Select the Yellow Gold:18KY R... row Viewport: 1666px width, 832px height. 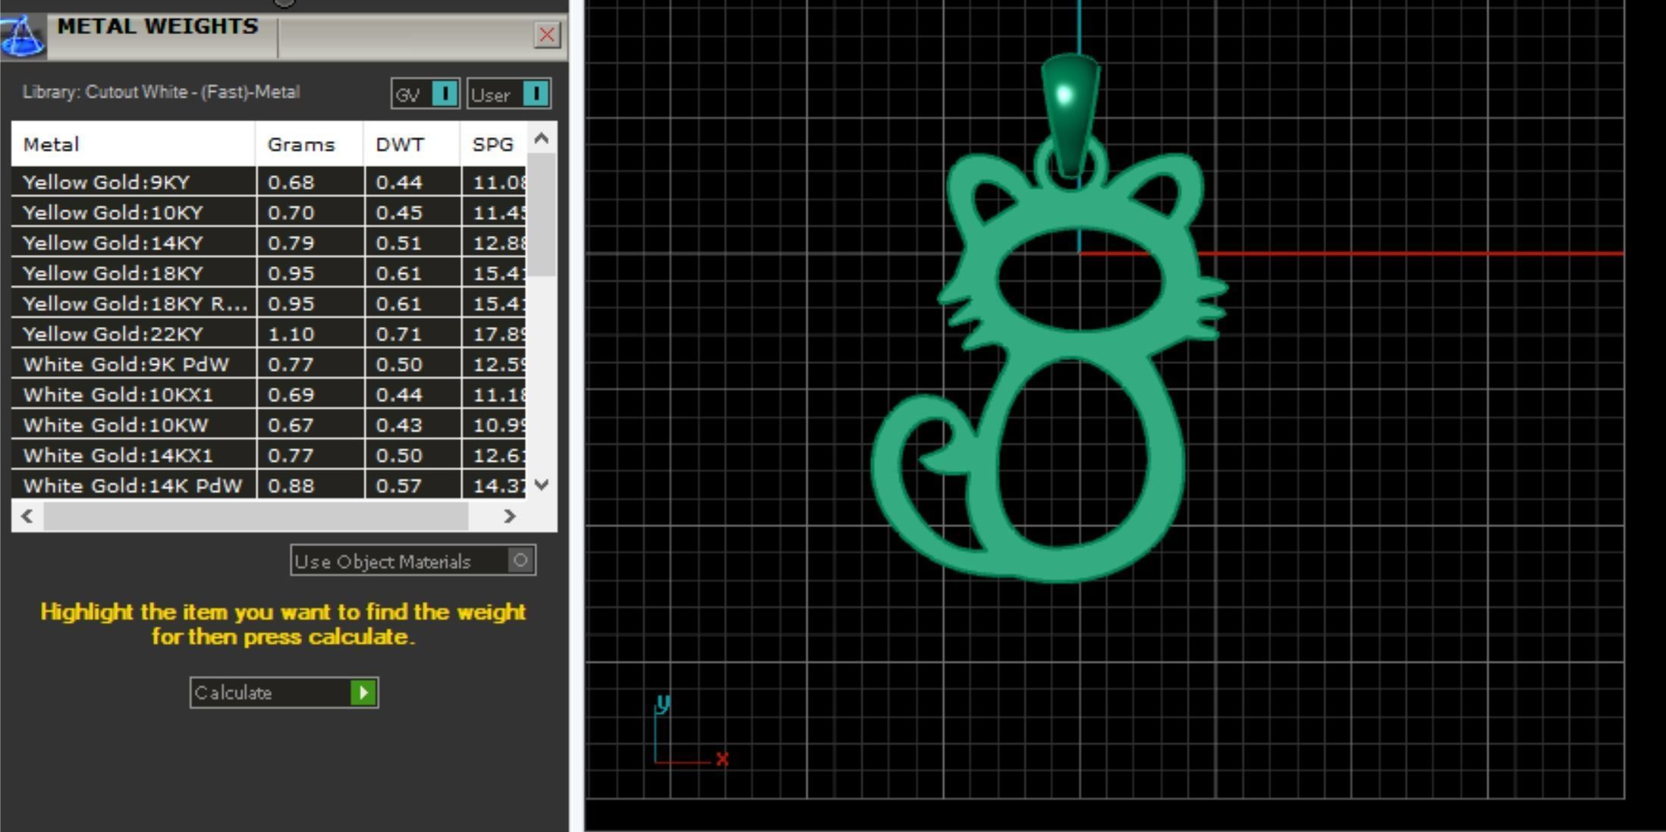[x=269, y=303]
